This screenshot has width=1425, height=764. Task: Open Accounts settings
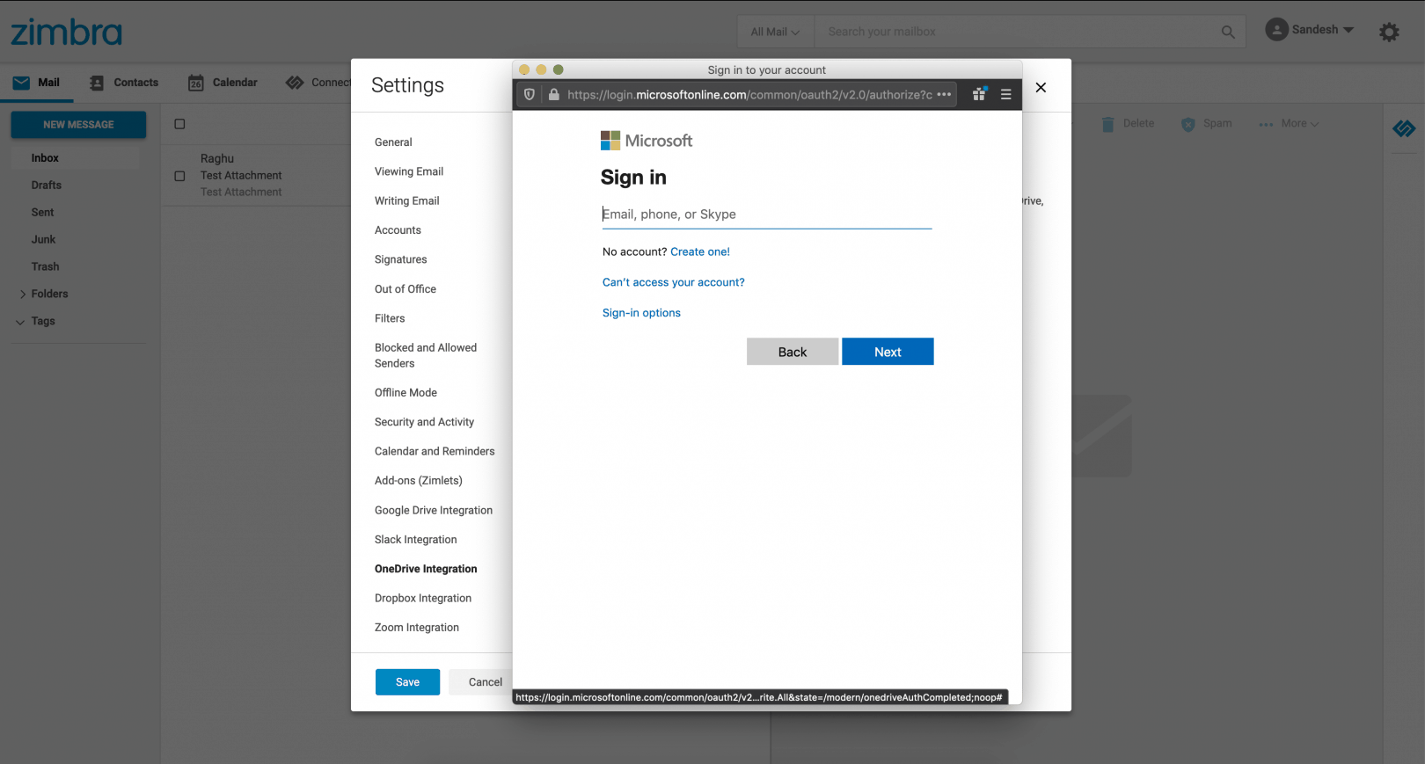398,230
